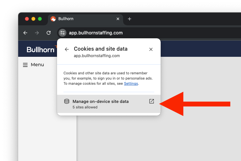Screen dimensions: 241x161
Task: Open Manage on-device site data
Action: [x=109, y=104]
